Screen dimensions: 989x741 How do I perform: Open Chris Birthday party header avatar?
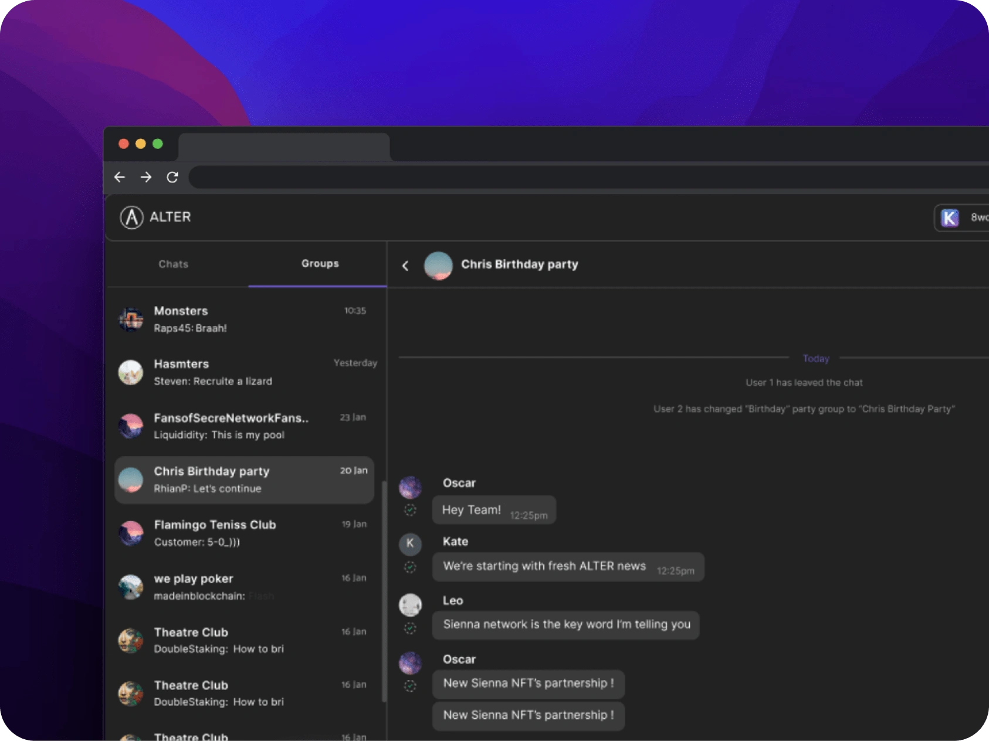(438, 266)
